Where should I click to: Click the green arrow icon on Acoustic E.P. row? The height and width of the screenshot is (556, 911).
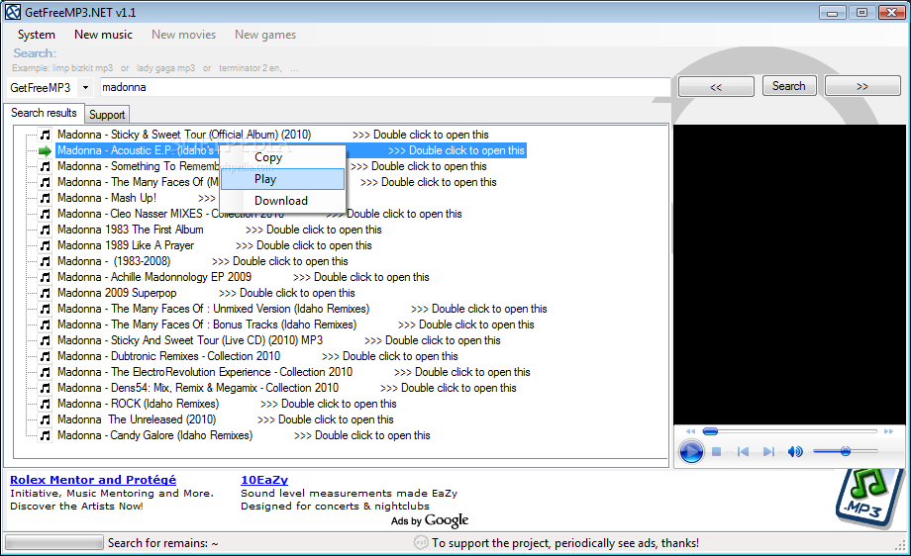[x=45, y=151]
